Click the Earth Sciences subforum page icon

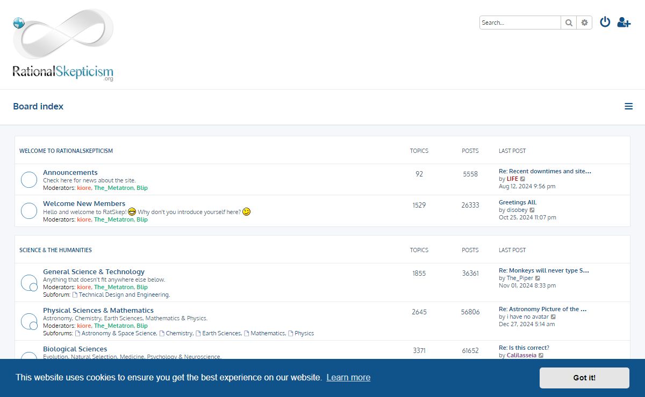(198, 334)
